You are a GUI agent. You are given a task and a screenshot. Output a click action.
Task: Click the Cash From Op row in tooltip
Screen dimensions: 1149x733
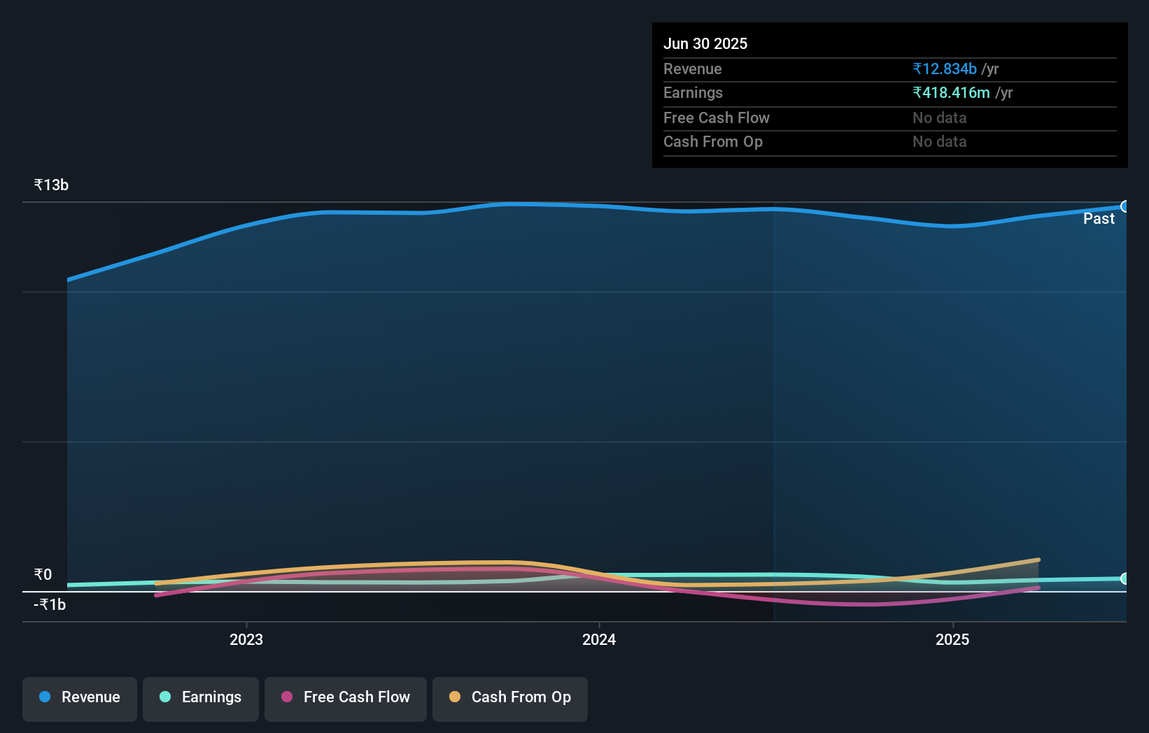pyautogui.click(x=890, y=142)
